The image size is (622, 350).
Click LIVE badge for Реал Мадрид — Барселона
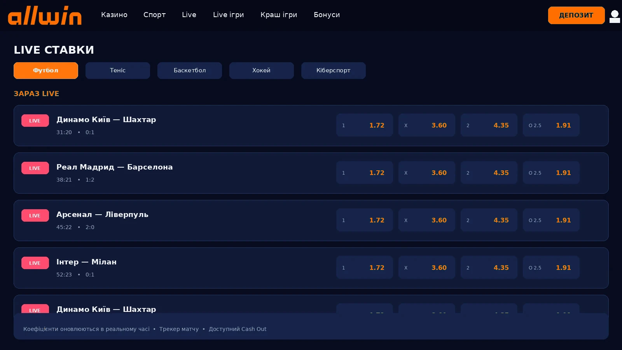click(x=35, y=168)
